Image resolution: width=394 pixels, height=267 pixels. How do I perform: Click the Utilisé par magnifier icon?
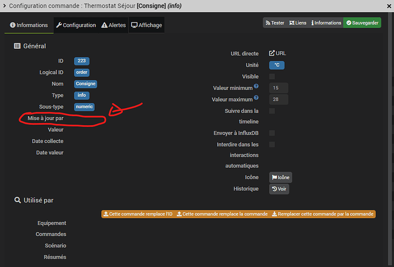[x=17, y=200]
